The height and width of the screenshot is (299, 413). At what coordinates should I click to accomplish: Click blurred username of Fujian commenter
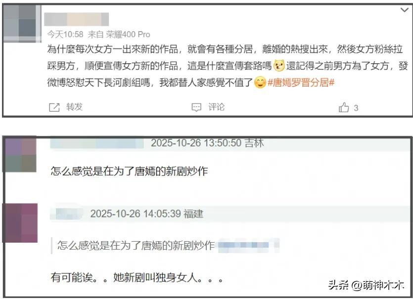[x=69, y=214]
